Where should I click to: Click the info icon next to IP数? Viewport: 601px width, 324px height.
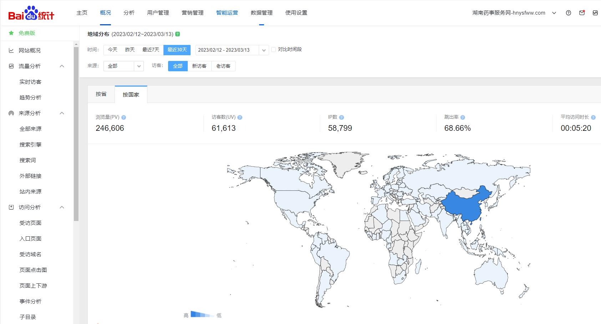pos(342,117)
